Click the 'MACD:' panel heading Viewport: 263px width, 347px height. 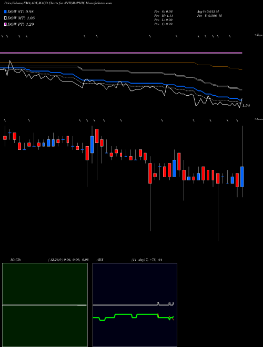pos(16,260)
